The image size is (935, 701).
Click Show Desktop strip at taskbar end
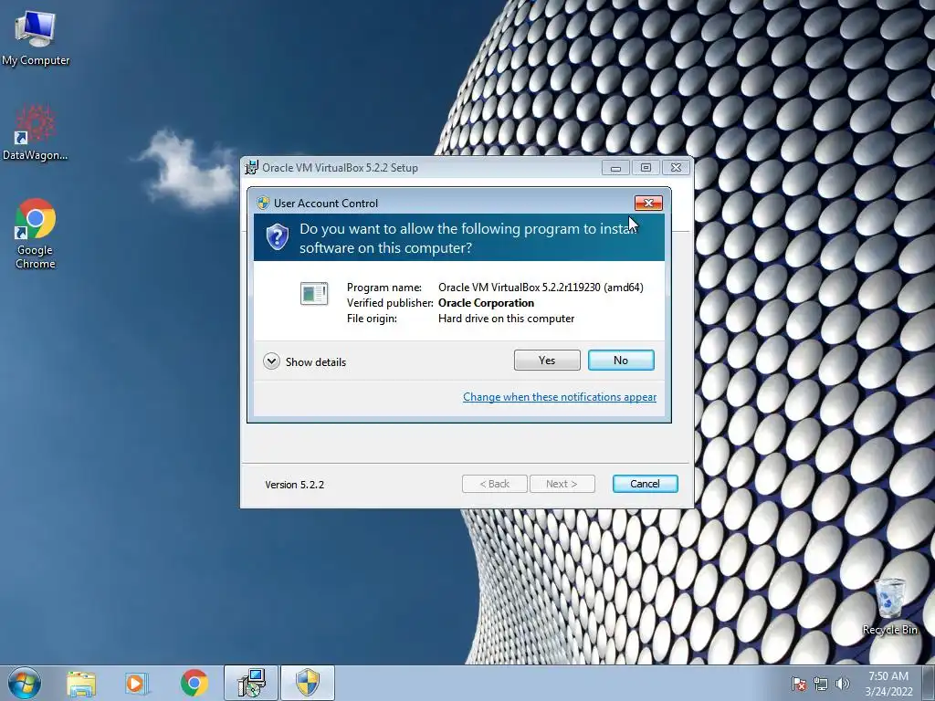(929, 683)
